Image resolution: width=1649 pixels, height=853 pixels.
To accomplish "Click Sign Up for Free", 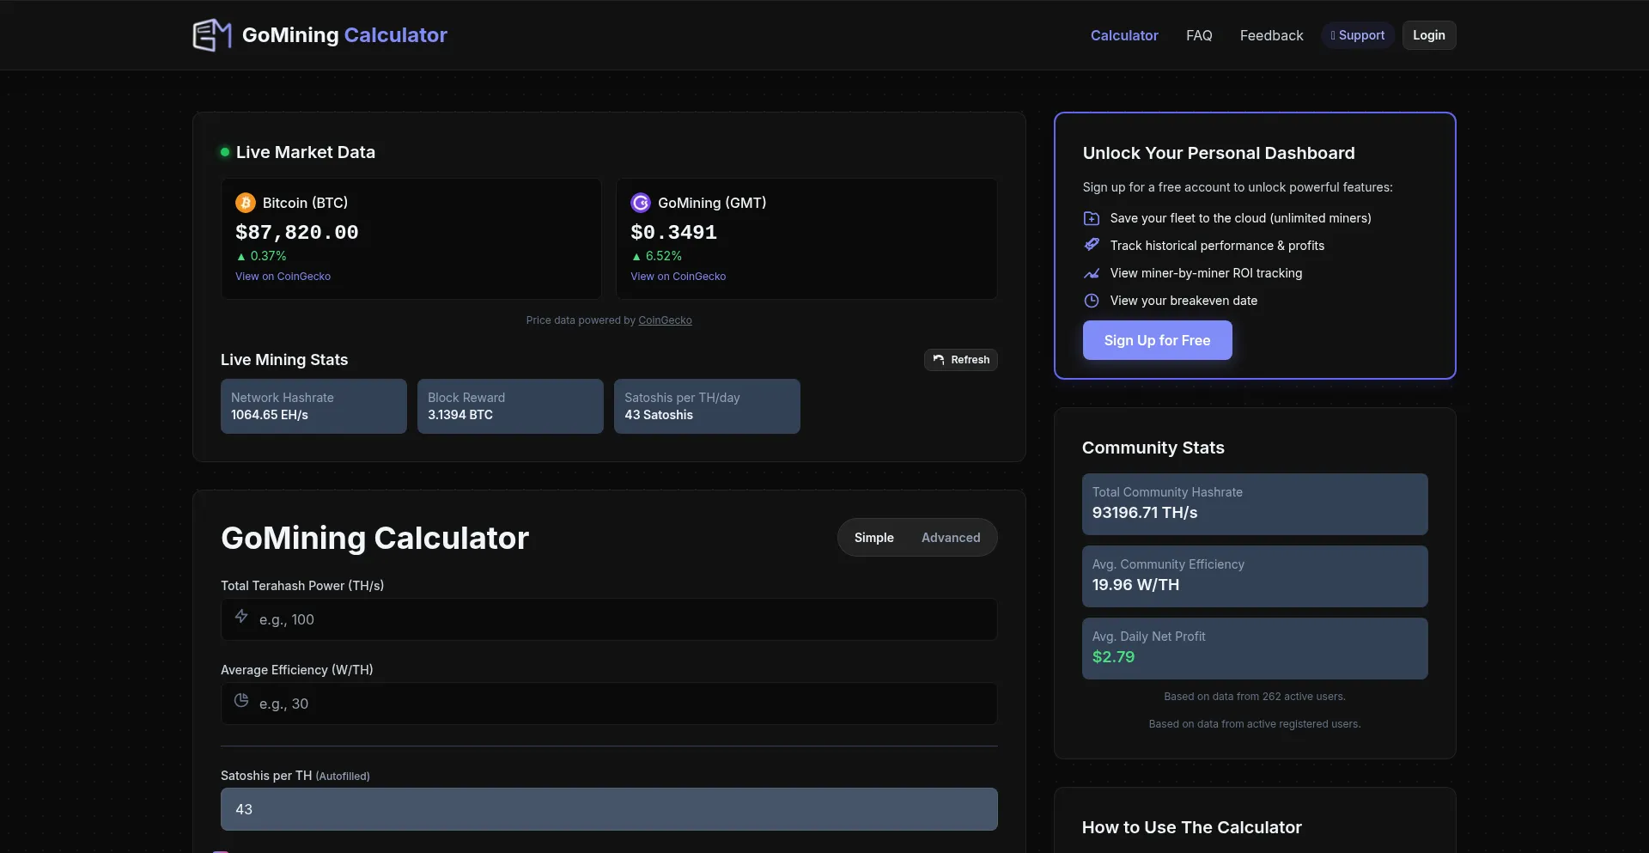I will coord(1157,340).
